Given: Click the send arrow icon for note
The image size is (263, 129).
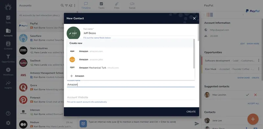Looking at the screenshot, I should point(197,124).
